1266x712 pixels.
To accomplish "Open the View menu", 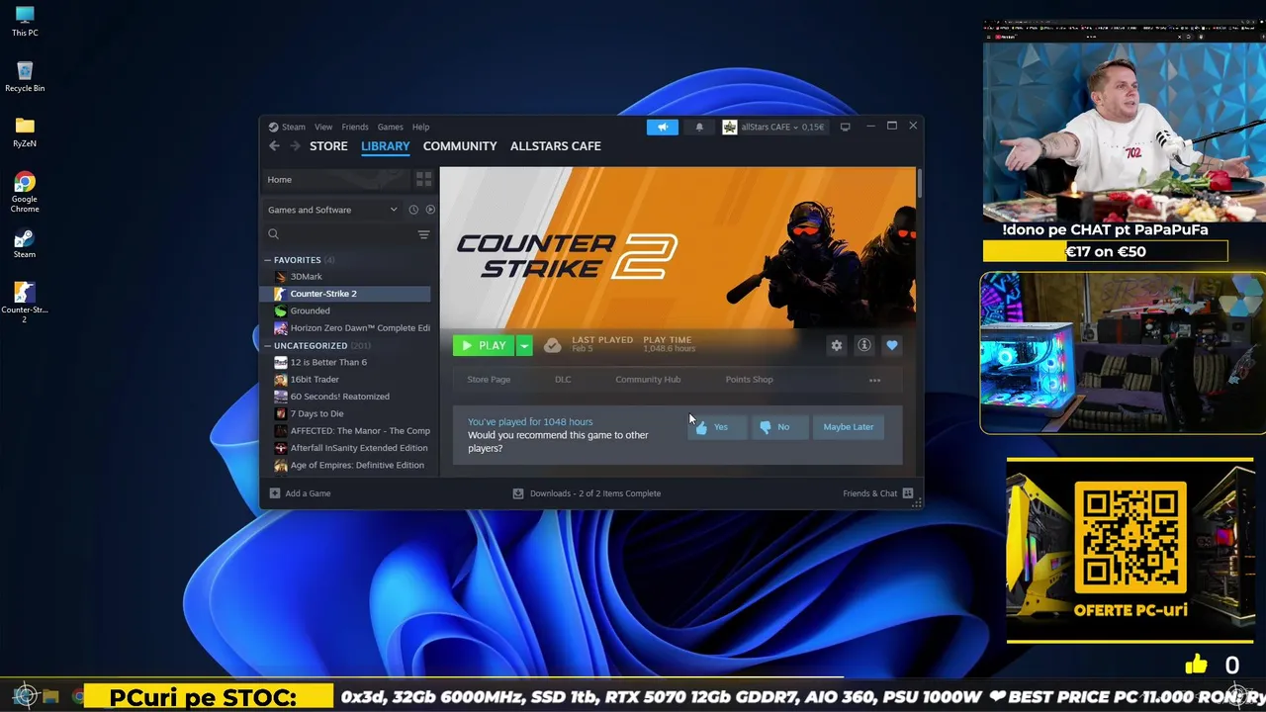I will [323, 127].
